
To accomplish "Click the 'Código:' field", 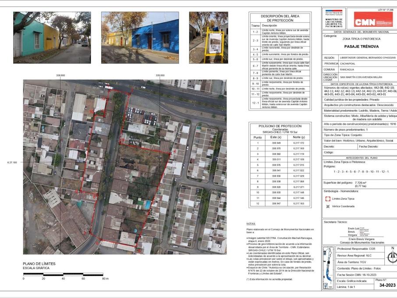I will (360, 153).
